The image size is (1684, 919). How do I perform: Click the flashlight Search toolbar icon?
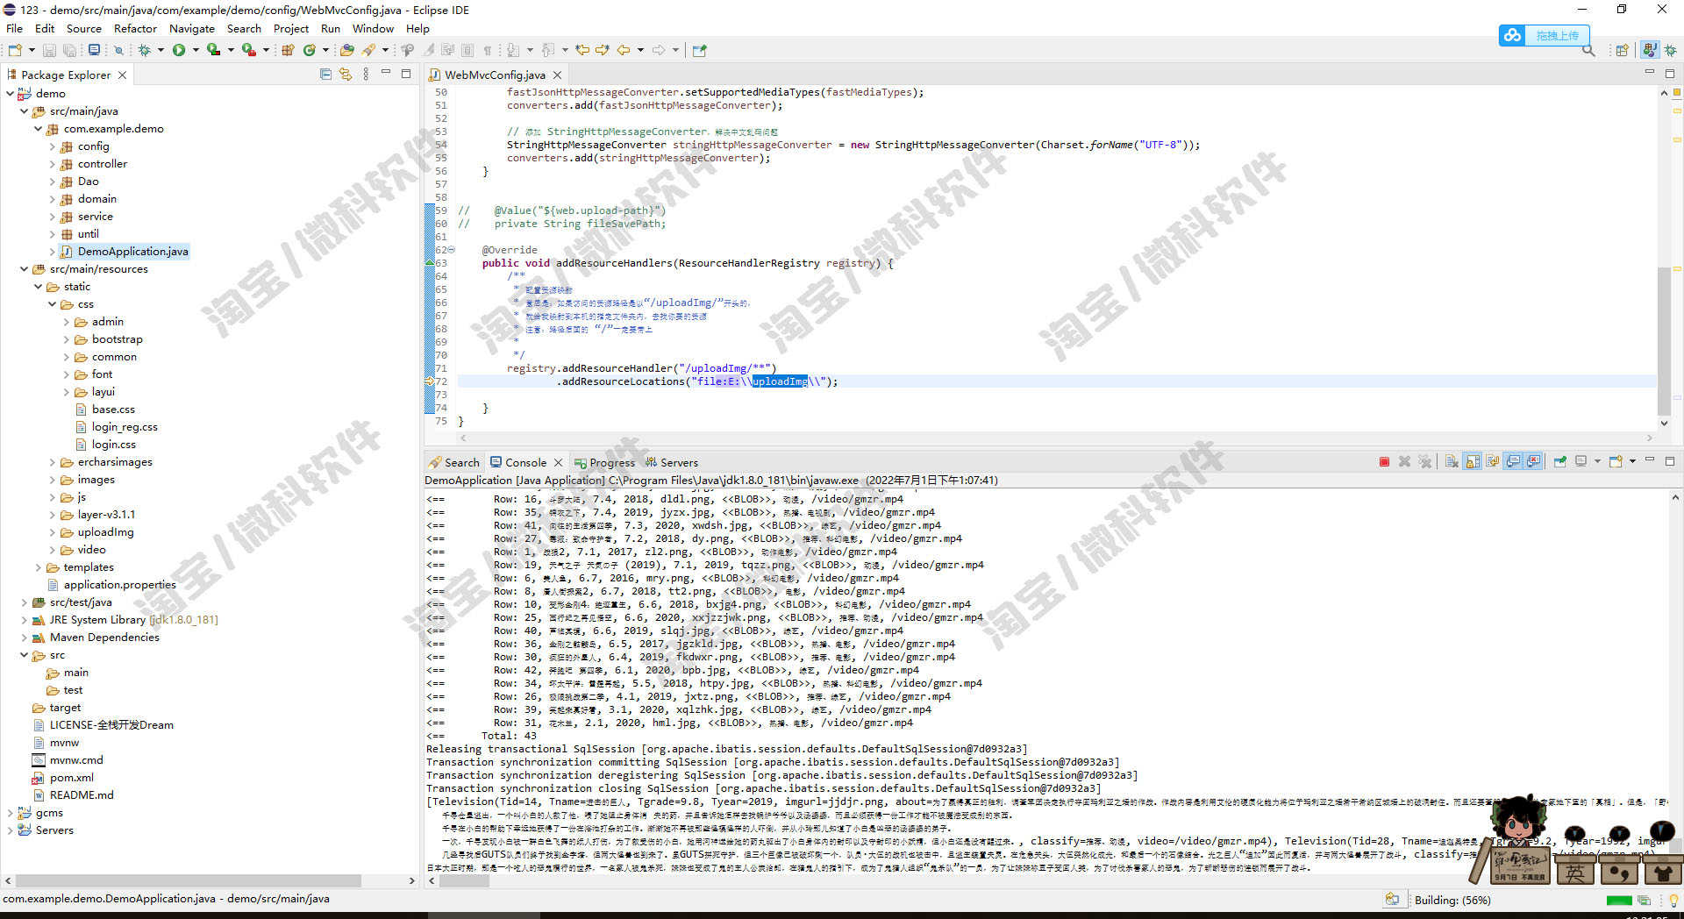(369, 50)
